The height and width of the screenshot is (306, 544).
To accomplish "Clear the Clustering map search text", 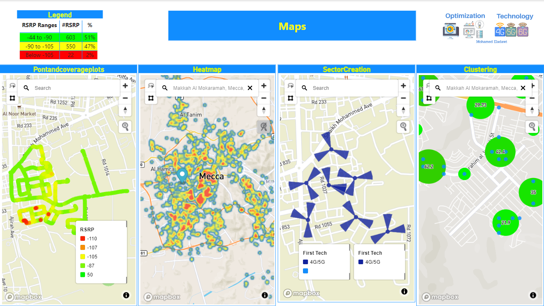I will [x=523, y=88].
